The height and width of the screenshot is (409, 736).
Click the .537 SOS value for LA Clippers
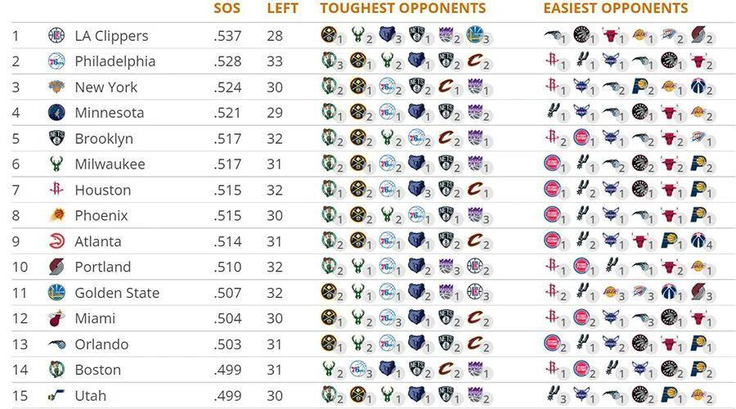click(227, 36)
